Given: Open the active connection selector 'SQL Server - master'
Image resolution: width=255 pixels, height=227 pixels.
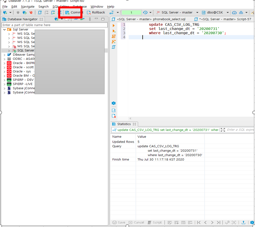Looking at the screenshot, I should point(177,12).
